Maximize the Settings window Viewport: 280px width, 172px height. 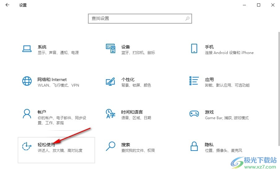(258, 5)
